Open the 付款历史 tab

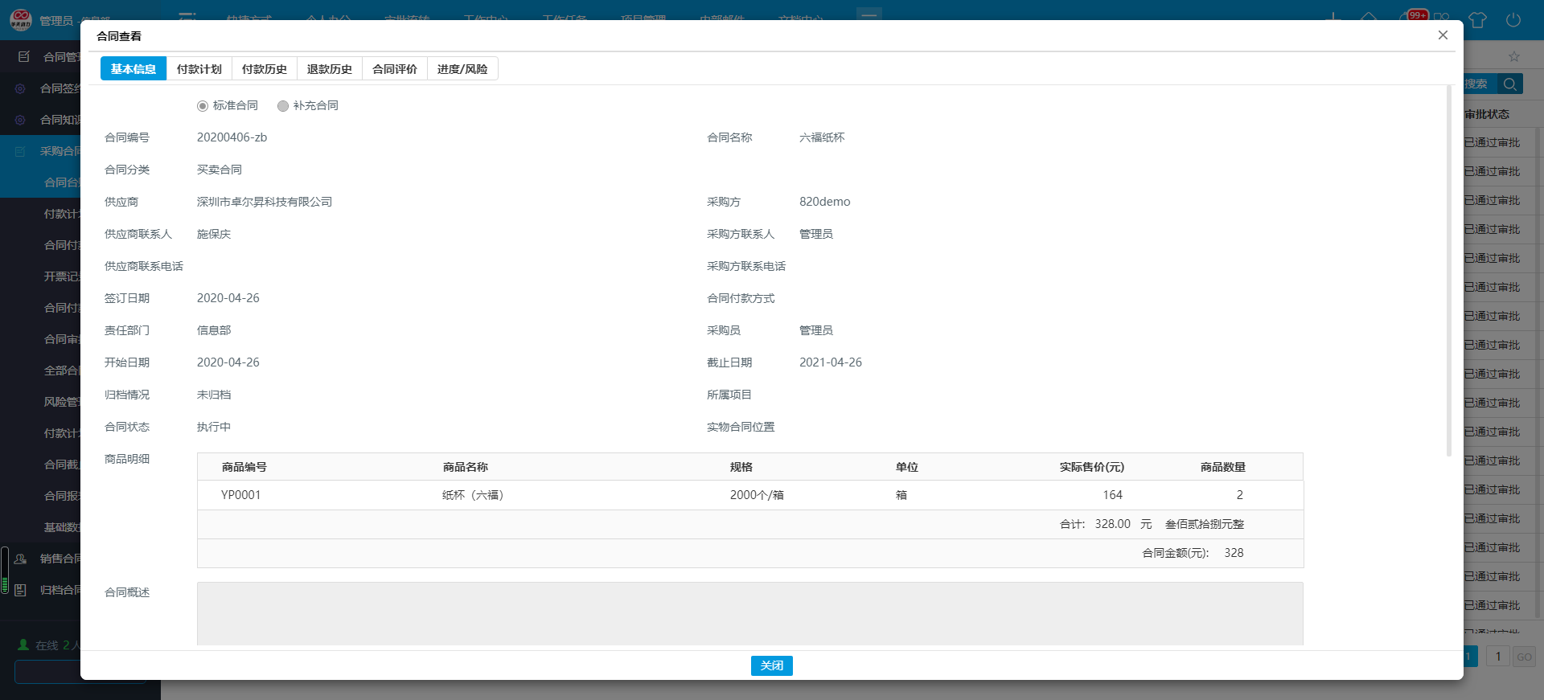tap(264, 69)
